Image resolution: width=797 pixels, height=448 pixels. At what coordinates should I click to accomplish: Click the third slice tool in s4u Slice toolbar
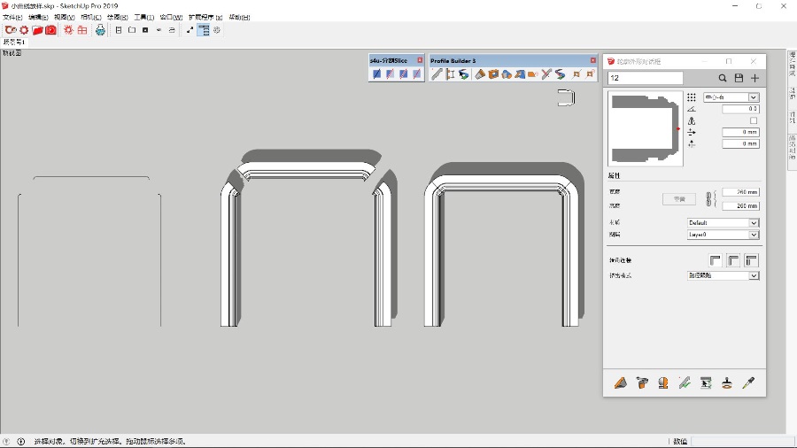coord(403,74)
